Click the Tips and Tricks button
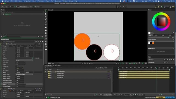The image size is (176, 99). [170, 97]
